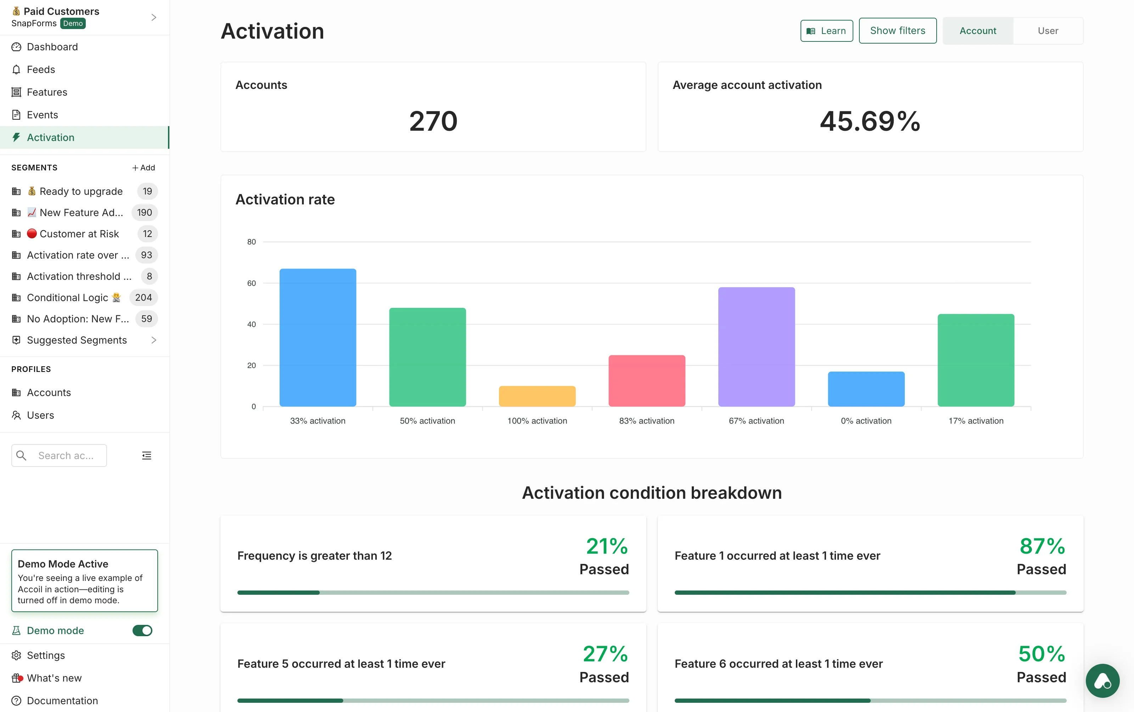Open the Accoil chat bubble in the corner
Viewport: 1134px width, 712px height.
[1102, 680]
